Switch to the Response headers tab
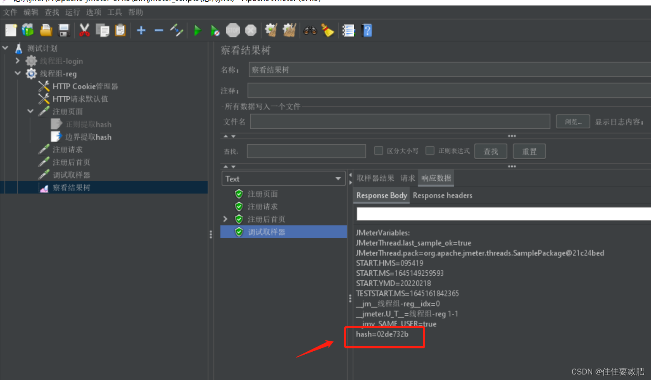The width and height of the screenshot is (651, 380). [442, 195]
